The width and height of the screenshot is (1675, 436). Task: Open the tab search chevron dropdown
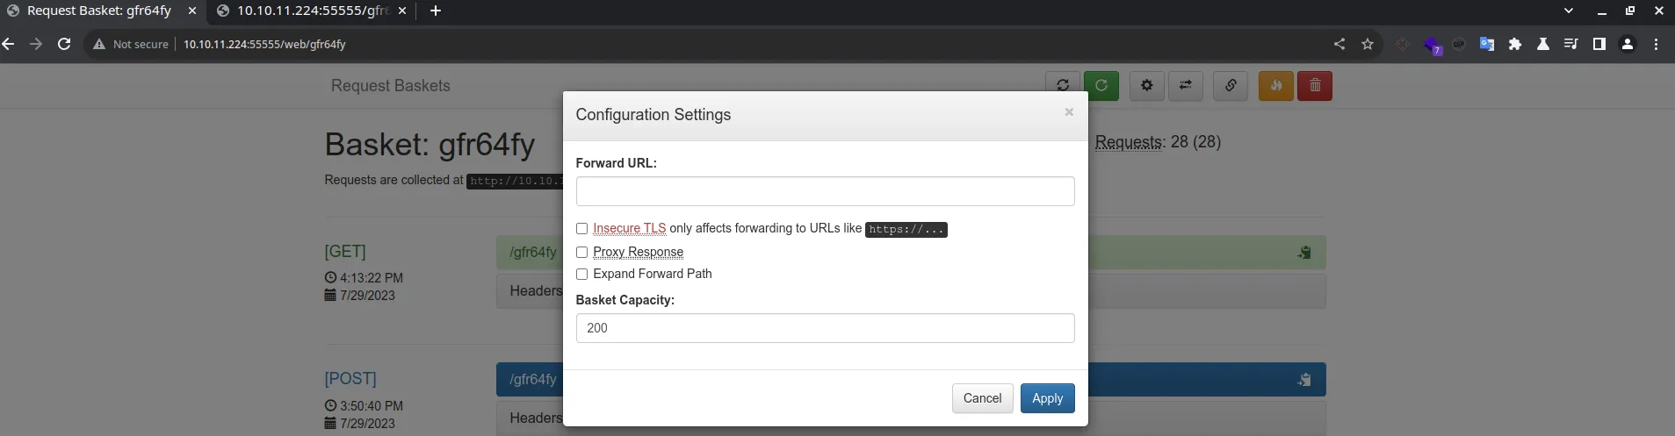point(1569,11)
